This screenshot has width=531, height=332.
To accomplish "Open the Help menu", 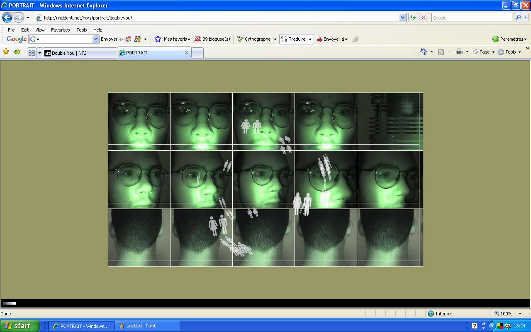I will pos(97,30).
